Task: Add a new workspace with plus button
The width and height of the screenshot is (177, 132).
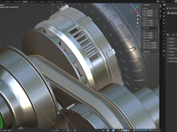Action: click(x=66, y=2)
